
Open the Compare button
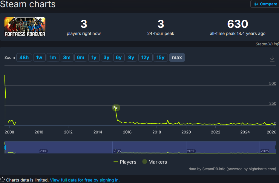tap(265, 4)
